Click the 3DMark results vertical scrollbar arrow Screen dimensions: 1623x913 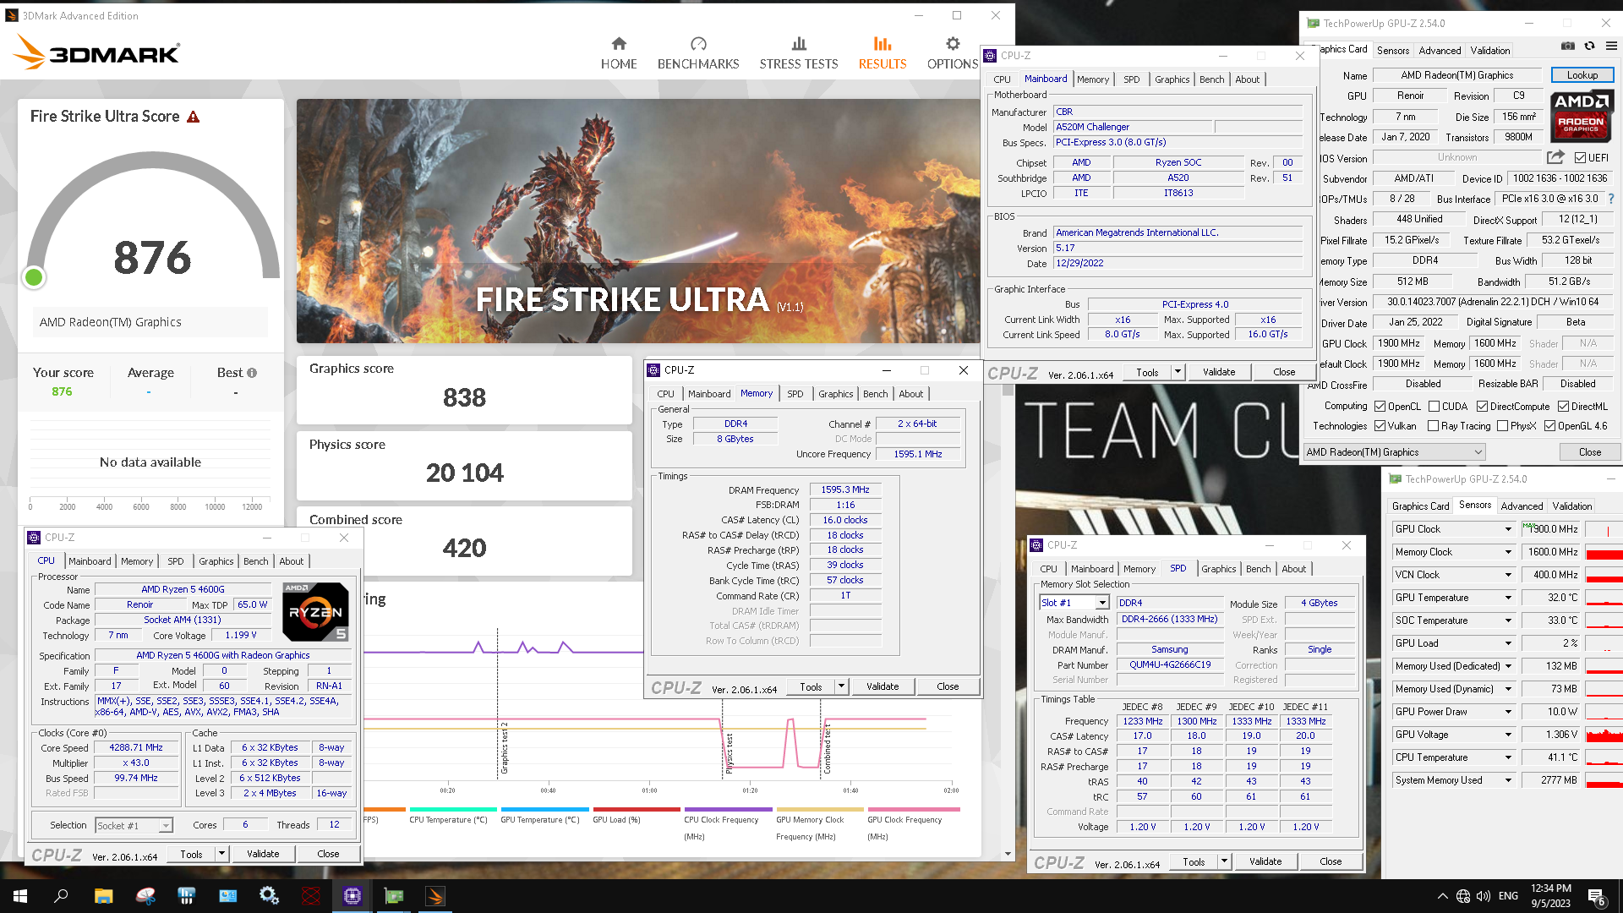[x=1008, y=855]
